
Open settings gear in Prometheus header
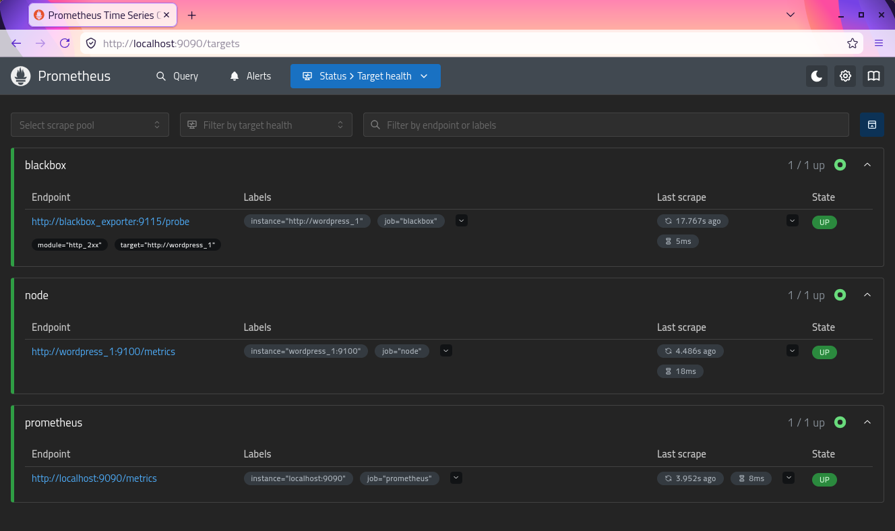[x=845, y=76]
